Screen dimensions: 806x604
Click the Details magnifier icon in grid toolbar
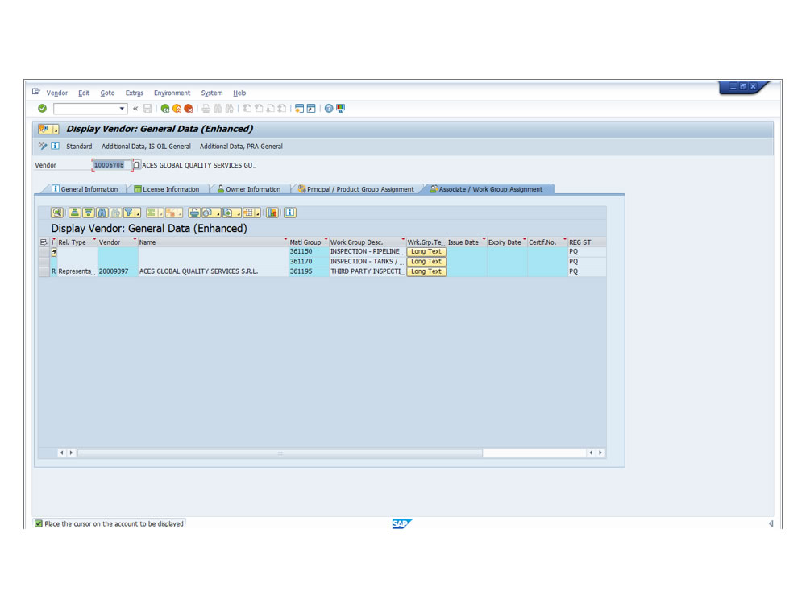tap(57, 213)
